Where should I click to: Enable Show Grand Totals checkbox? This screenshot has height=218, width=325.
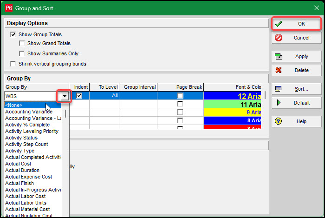tap(22, 43)
